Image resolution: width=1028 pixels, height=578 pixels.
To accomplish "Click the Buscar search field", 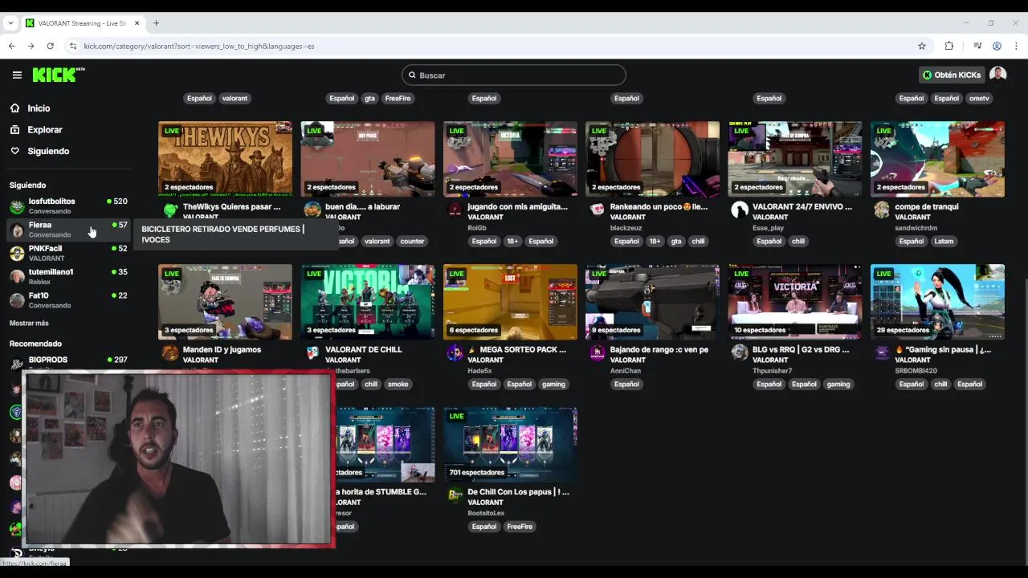I will 514,75.
